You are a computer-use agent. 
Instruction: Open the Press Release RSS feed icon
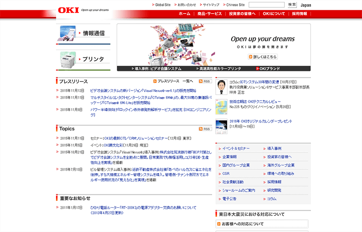tap(205, 81)
